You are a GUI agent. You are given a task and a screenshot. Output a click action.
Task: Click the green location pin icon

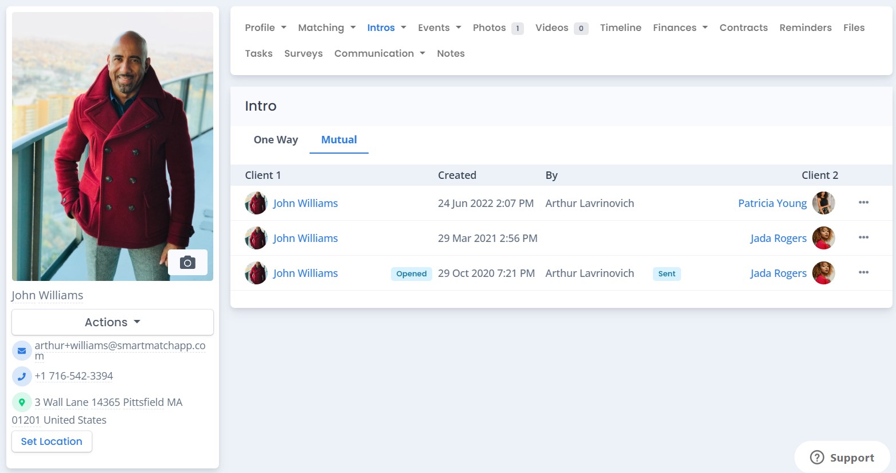(x=22, y=402)
